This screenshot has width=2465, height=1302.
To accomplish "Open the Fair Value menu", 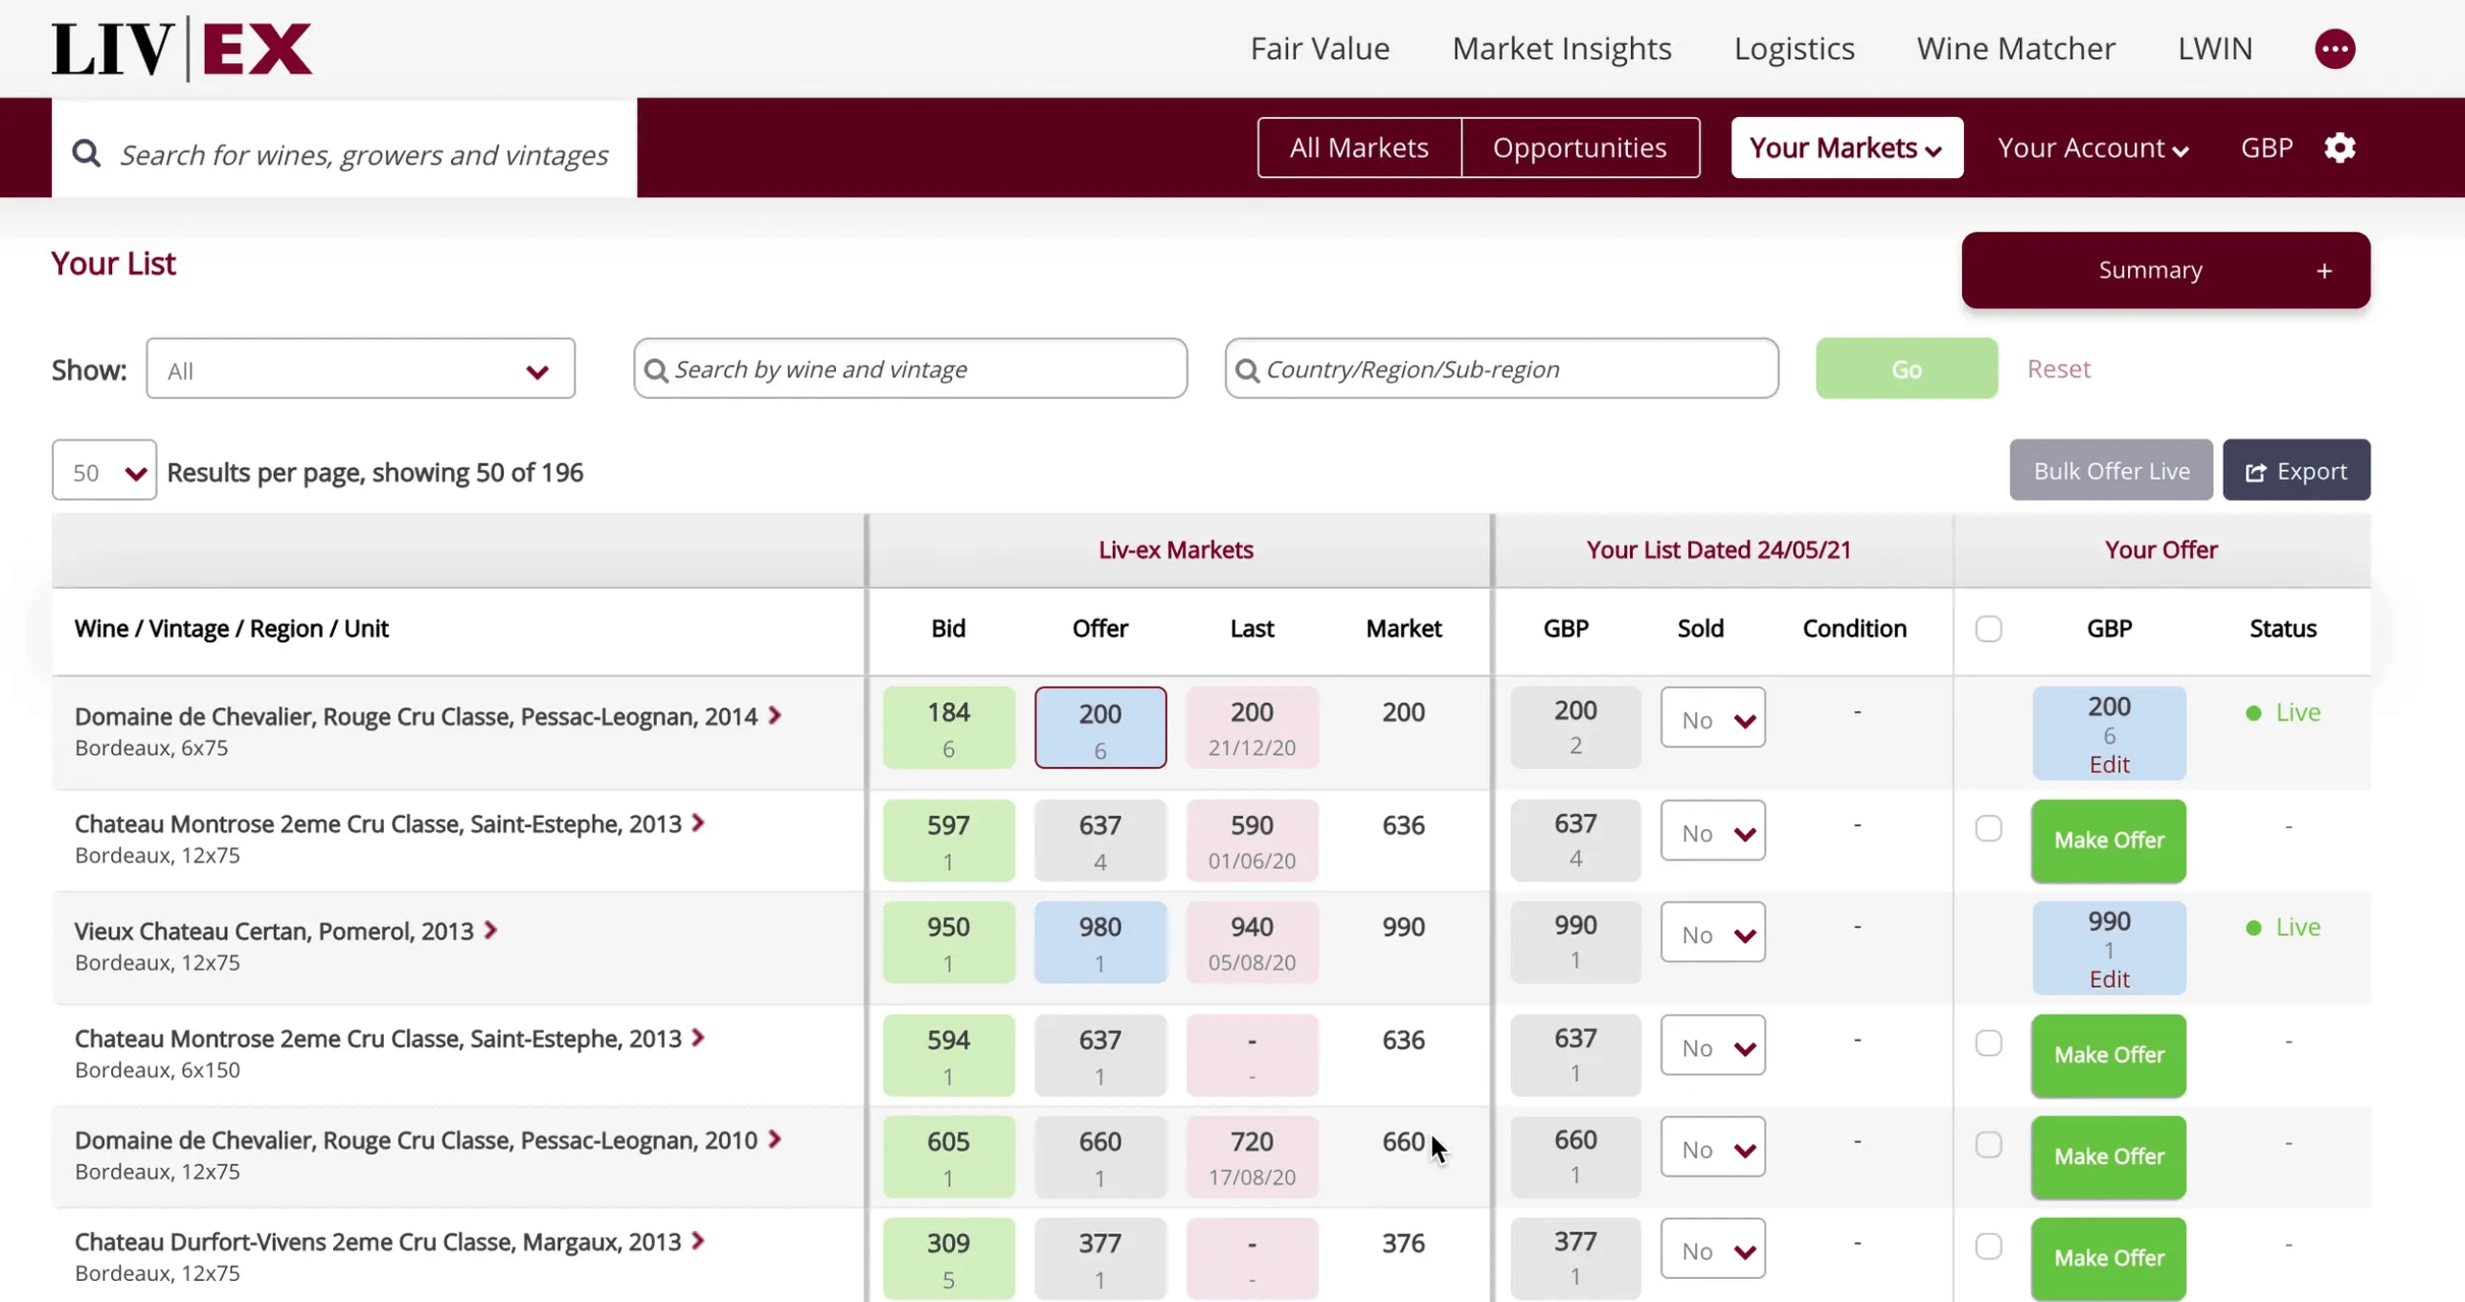I will tap(1319, 48).
